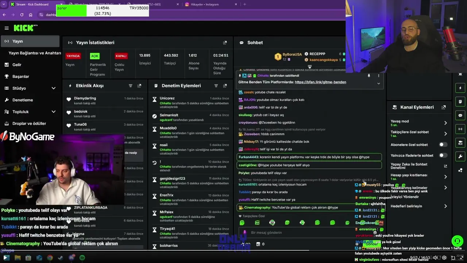The image size is (467, 263).
Task: Filter the Denetim Eylemleri list
Action: click(216, 86)
